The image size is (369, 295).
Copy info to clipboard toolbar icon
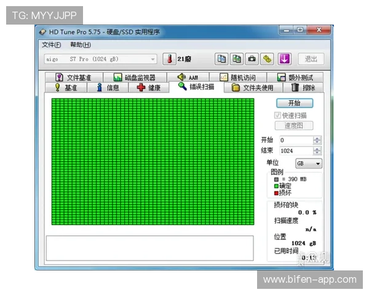pyautogui.click(x=221, y=59)
